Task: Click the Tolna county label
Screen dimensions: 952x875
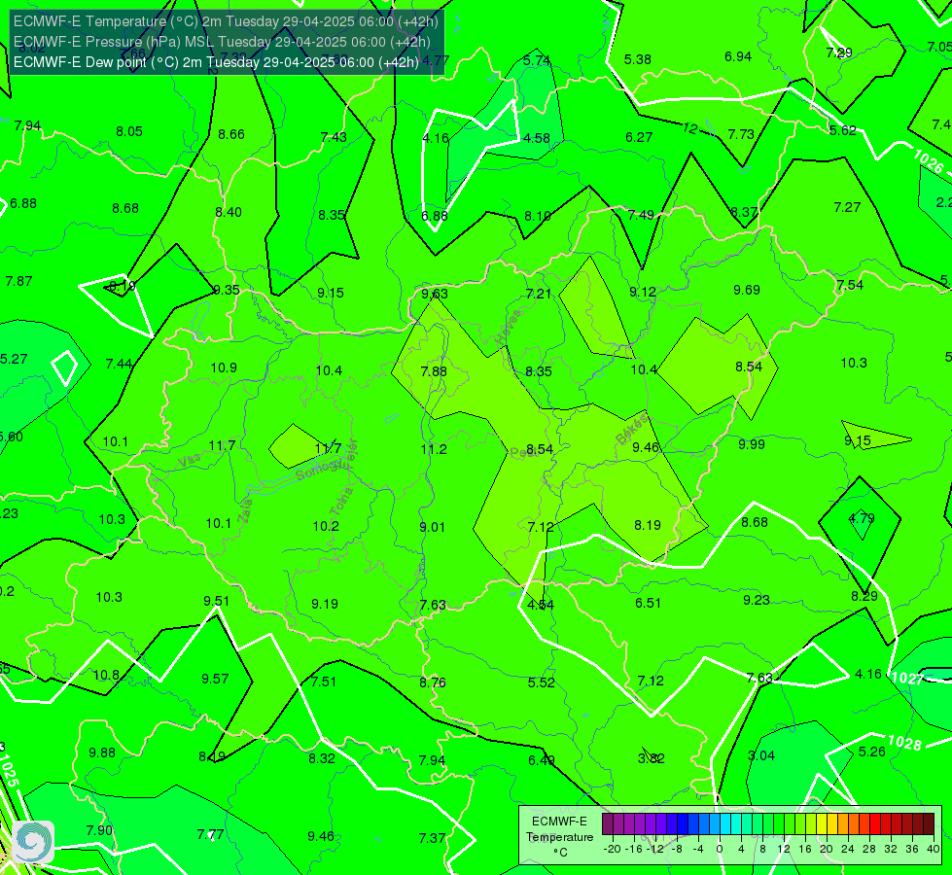Action: 340,502
